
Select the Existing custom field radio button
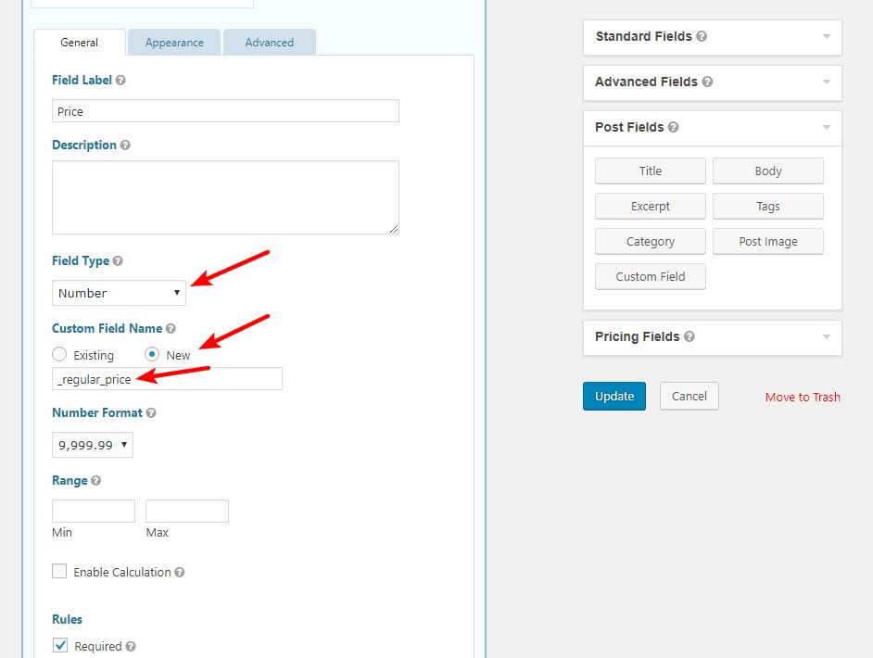[x=57, y=355]
